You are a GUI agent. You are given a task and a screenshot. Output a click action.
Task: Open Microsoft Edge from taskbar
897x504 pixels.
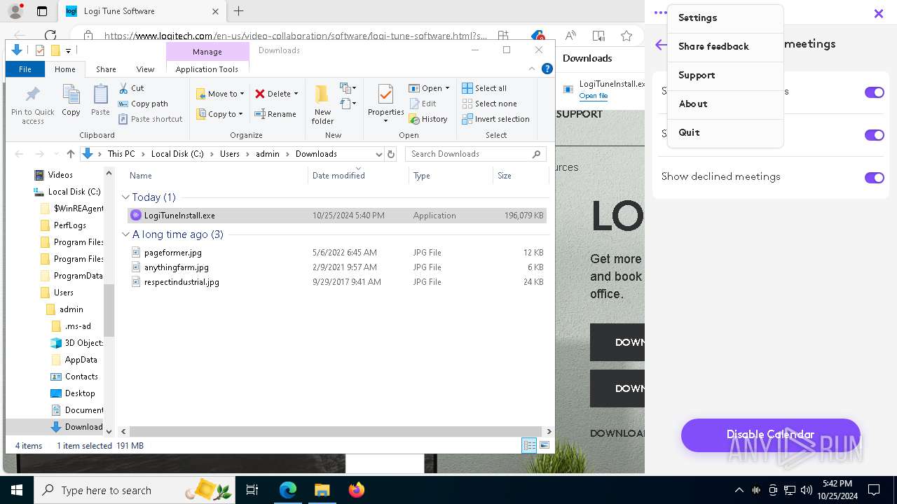[x=287, y=490]
